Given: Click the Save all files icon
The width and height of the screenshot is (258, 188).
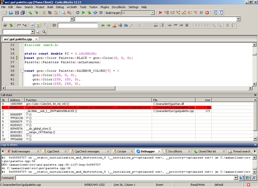Looking at the screenshot, I should click(x=23, y=13).
